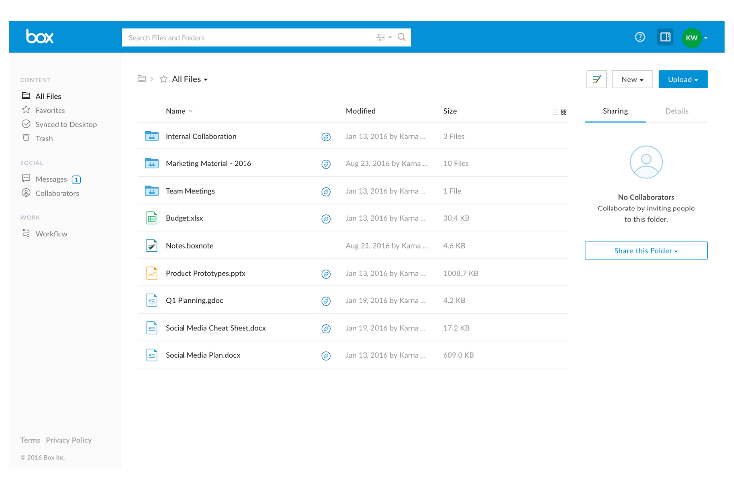
Task: Switch to grid view
Action: click(x=565, y=112)
